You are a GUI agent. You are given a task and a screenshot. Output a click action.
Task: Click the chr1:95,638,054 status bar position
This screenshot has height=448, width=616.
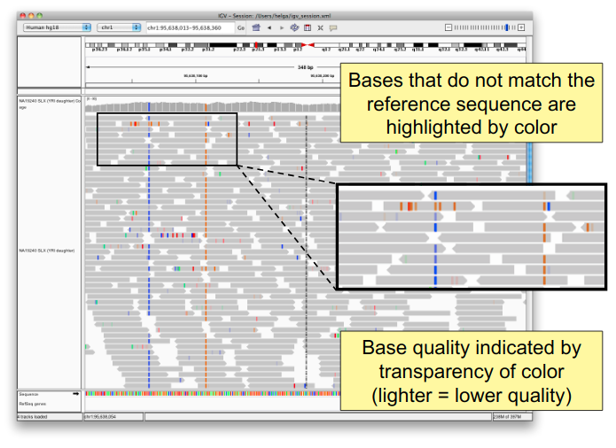pyautogui.click(x=100, y=417)
